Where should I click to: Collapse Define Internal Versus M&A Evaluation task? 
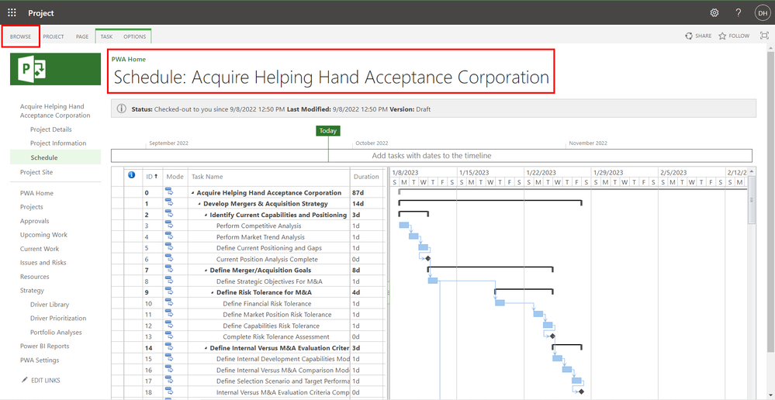pyautogui.click(x=206, y=348)
